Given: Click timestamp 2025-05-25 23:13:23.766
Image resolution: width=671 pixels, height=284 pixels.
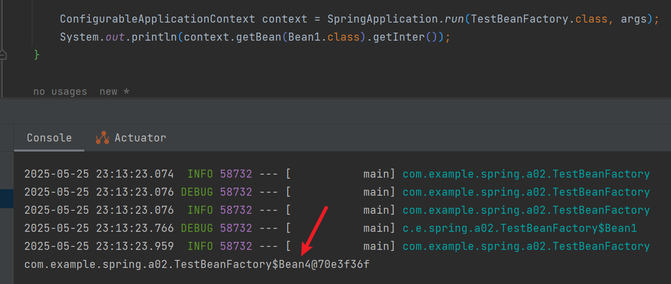Looking at the screenshot, I should tap(99, 228).
